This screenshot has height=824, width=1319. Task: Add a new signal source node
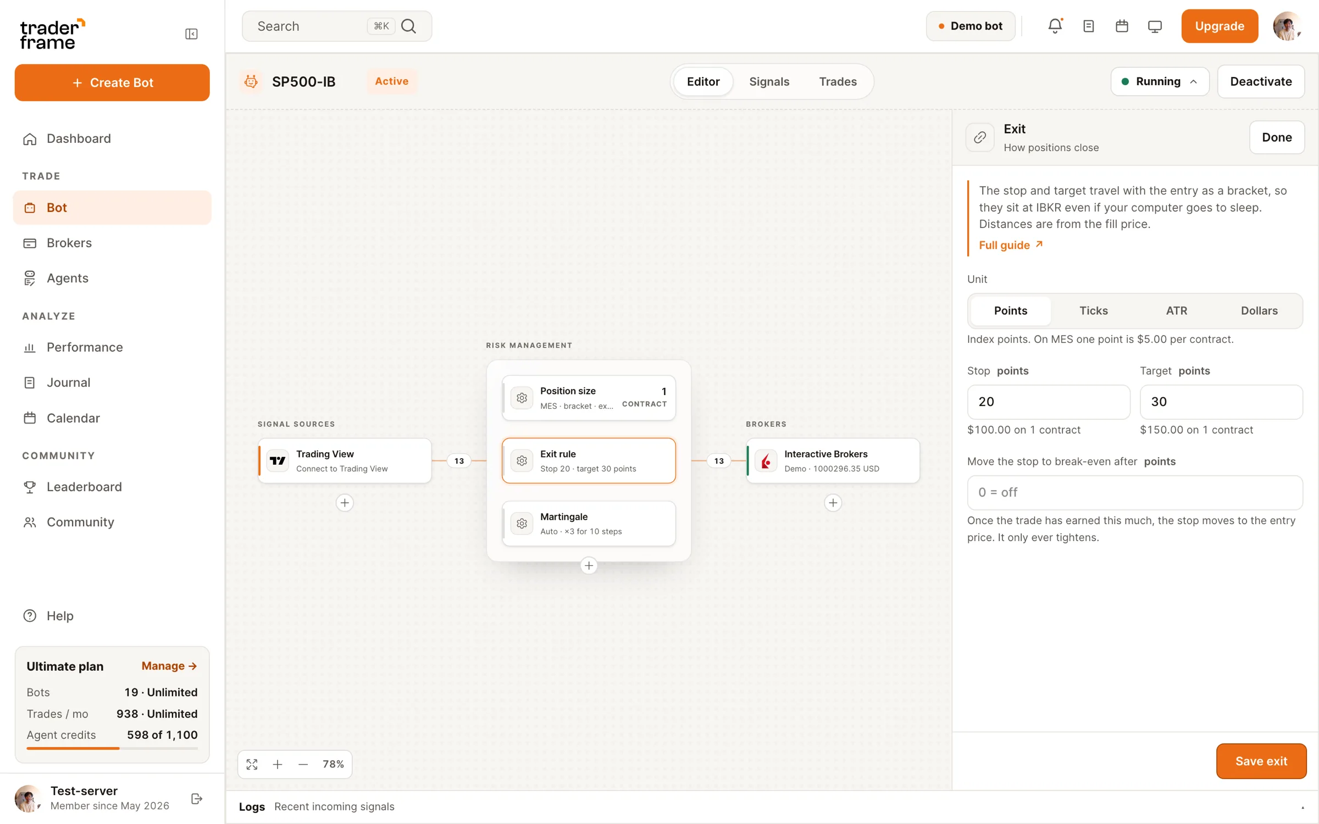(345, 503)
